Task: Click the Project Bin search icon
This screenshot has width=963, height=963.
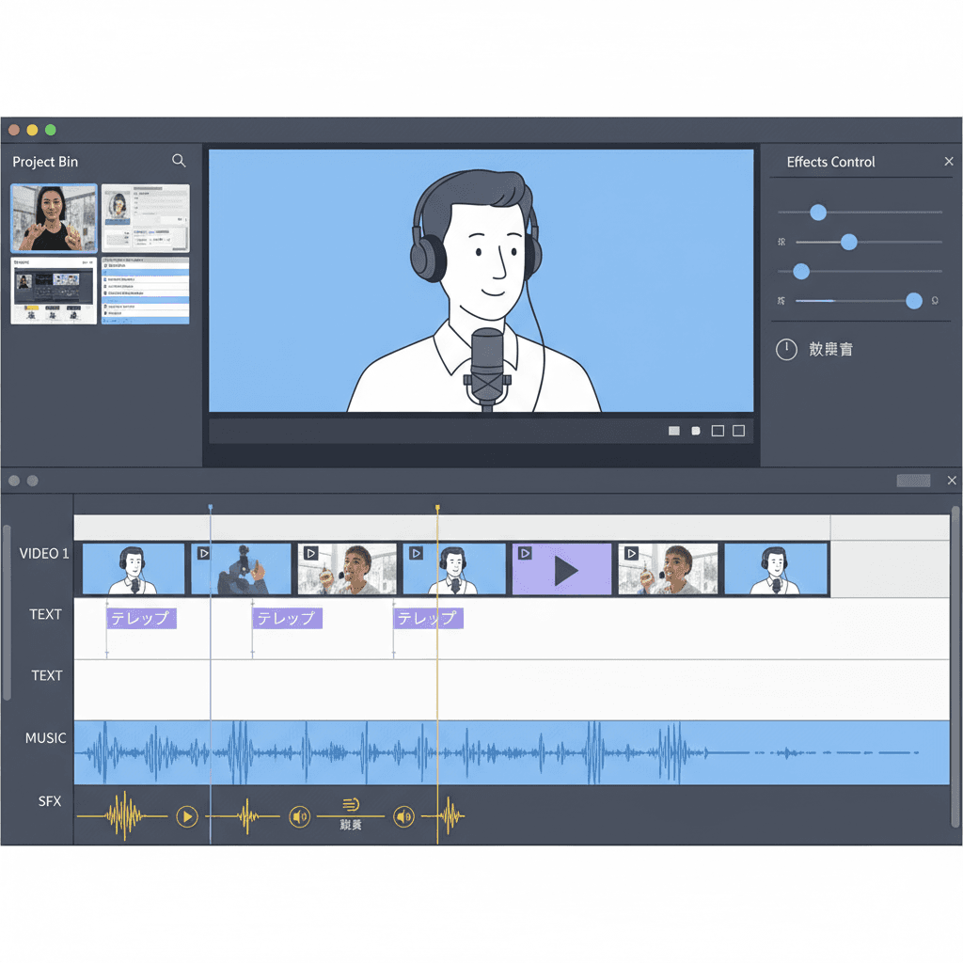Action: click(x=179, y=161)
